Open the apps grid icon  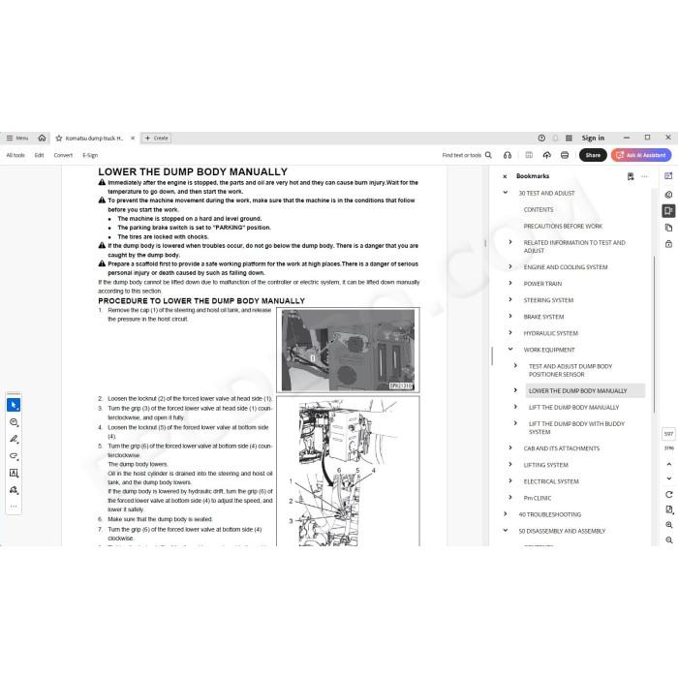(570, 138)
